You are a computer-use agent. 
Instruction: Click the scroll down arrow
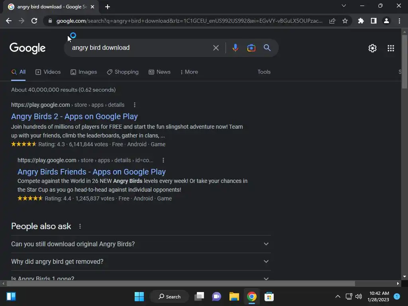click(404, 277)
